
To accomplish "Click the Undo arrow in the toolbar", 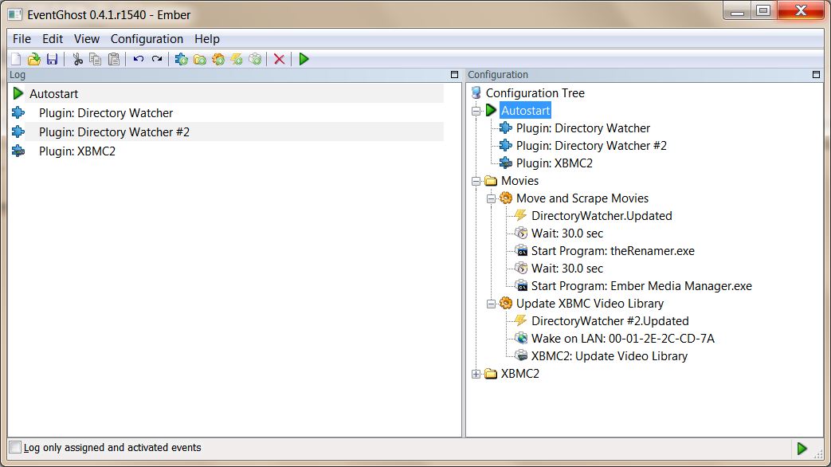I will 139,59.
